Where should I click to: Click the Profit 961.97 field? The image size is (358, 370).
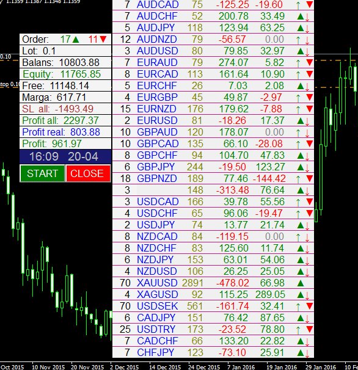tap(65, 143)
